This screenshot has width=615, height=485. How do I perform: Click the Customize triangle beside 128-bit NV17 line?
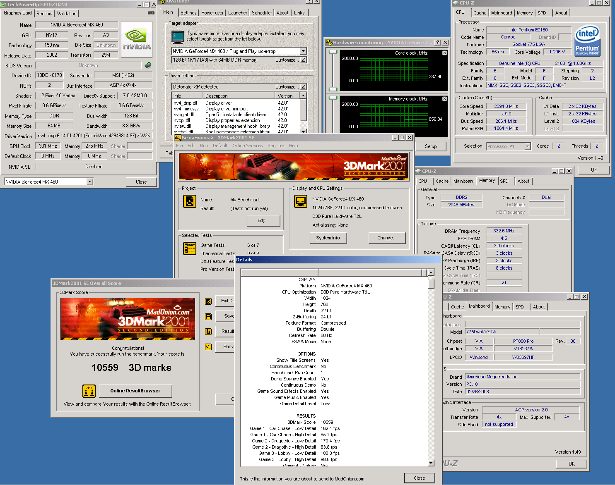(x=303, y=60)
